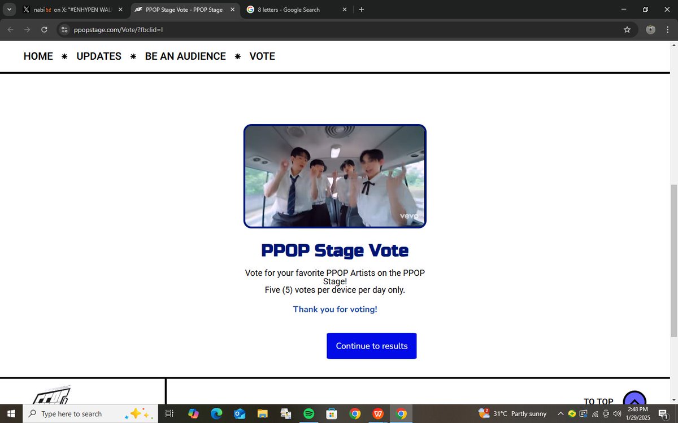Open the volume speaker tray icon
The image size is (678, 423).
click(616, 413)
